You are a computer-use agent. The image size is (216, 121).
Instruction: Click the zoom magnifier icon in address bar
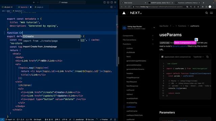point(191,7)
